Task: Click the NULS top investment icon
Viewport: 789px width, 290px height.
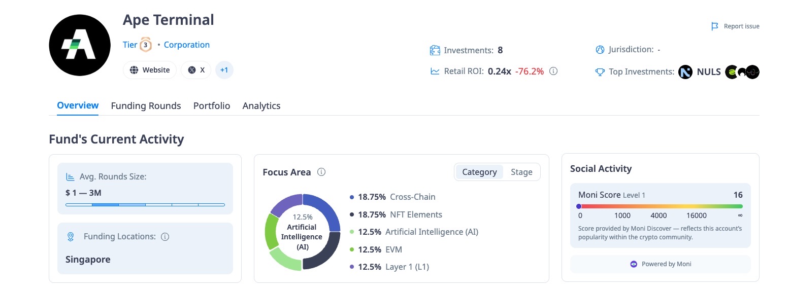Action: [685, 72]
